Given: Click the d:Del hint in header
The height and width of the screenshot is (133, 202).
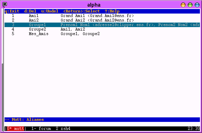Looking at the screenshot, I should pos(30,11).
